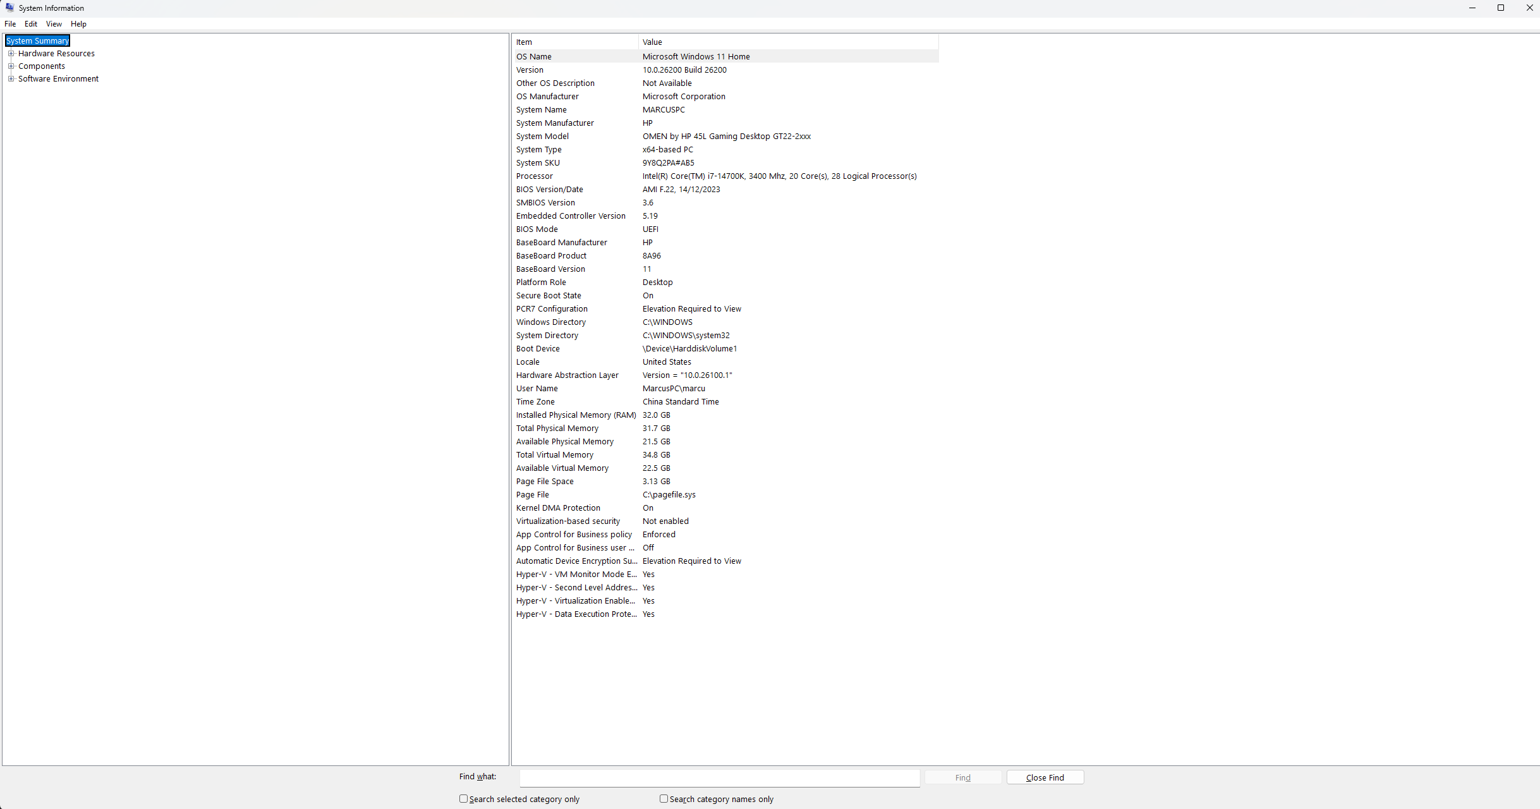This screenshot has height=809, width=1540.
Task: Click the Item column header
Action: pos(575,42)
